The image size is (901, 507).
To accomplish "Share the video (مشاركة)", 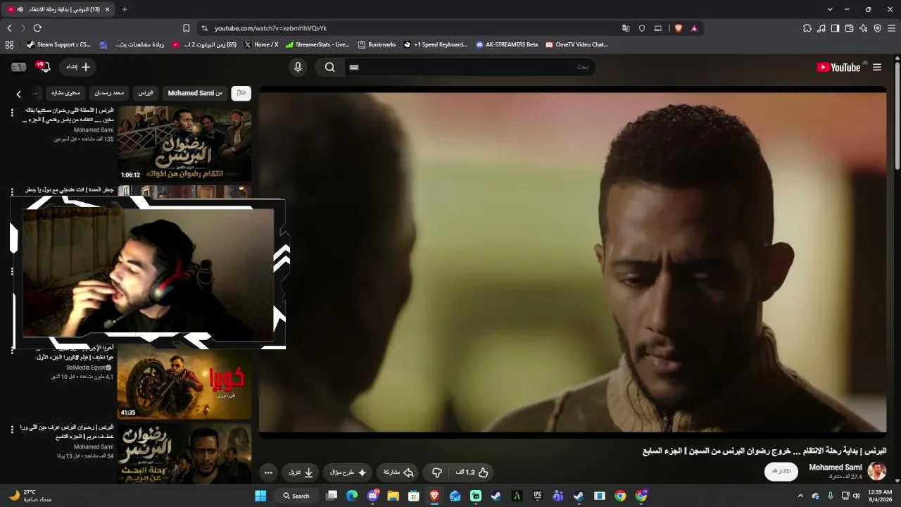I will coord(398,472).
